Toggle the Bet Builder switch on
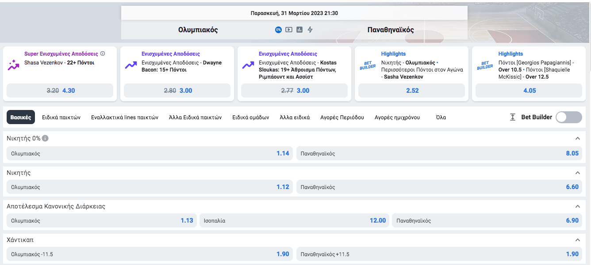This screenshot has height=265, width=591. click(x=569, y=117)
